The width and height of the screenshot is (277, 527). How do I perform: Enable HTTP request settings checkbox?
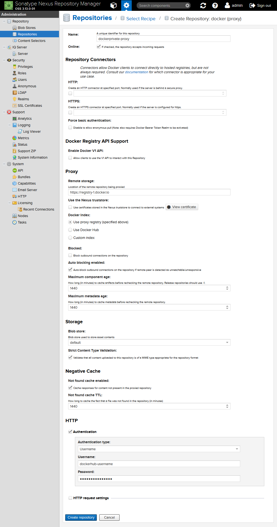[70, 498]
